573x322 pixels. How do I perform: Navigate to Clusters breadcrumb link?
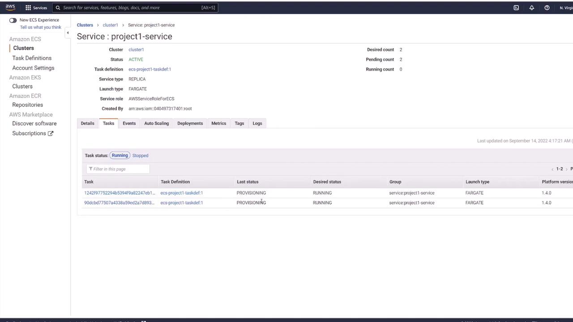[x=85, y=25]
